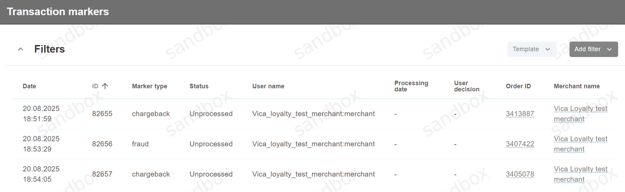Click the ID sort arrow icon
The image size is (625, 192).
[105, 86]
